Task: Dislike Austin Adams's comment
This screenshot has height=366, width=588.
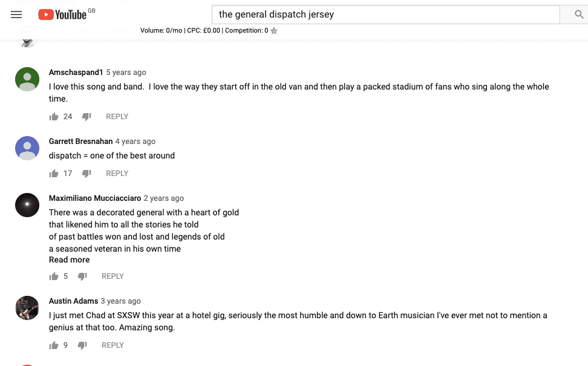Action: click(x=82, y=345)
